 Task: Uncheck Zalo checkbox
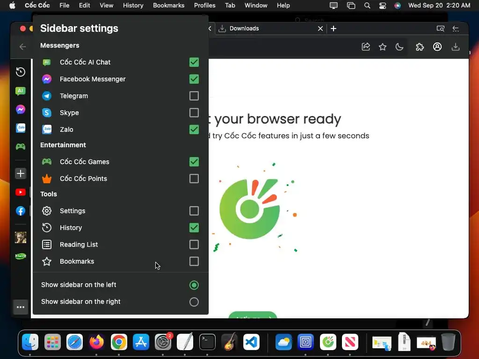(x=194, y=129)
